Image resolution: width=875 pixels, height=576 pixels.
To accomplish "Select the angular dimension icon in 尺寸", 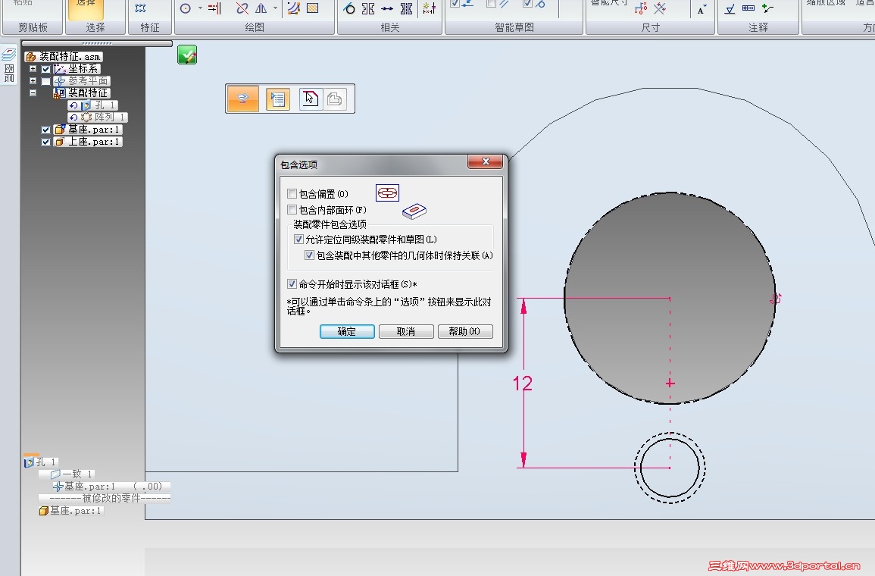I will click(660, 8).
